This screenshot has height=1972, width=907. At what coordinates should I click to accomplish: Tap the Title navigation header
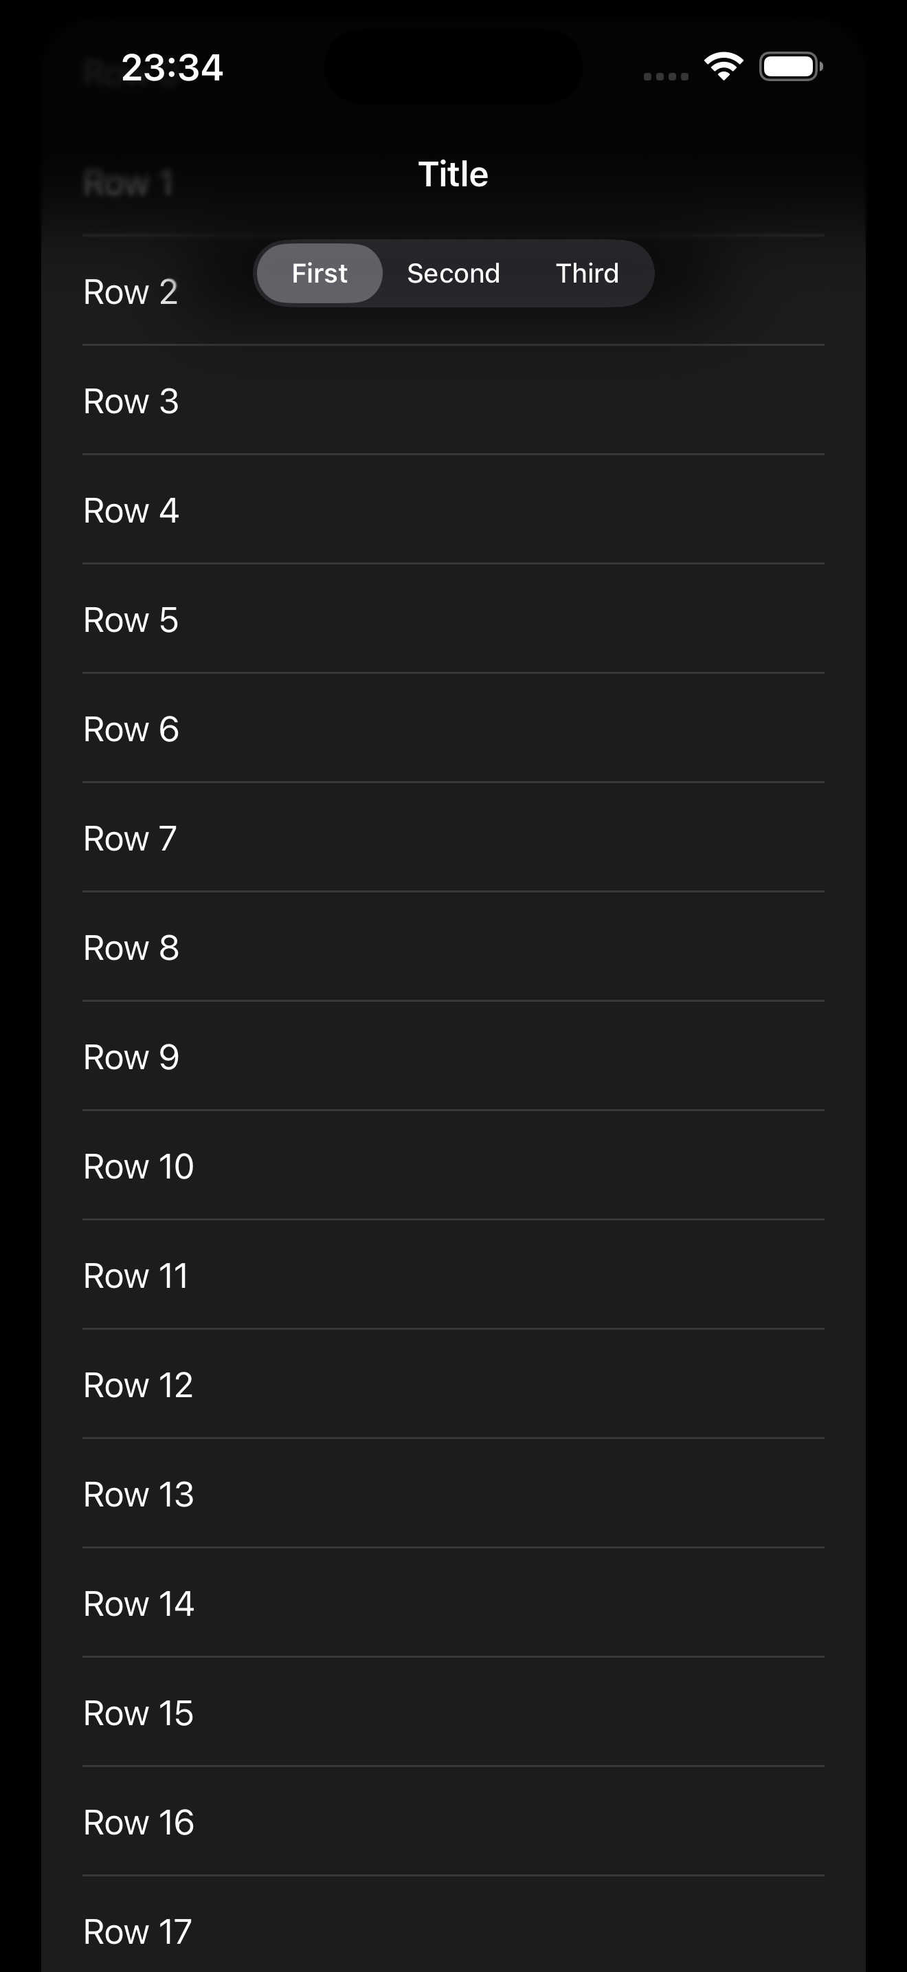[x=453, y=174]
